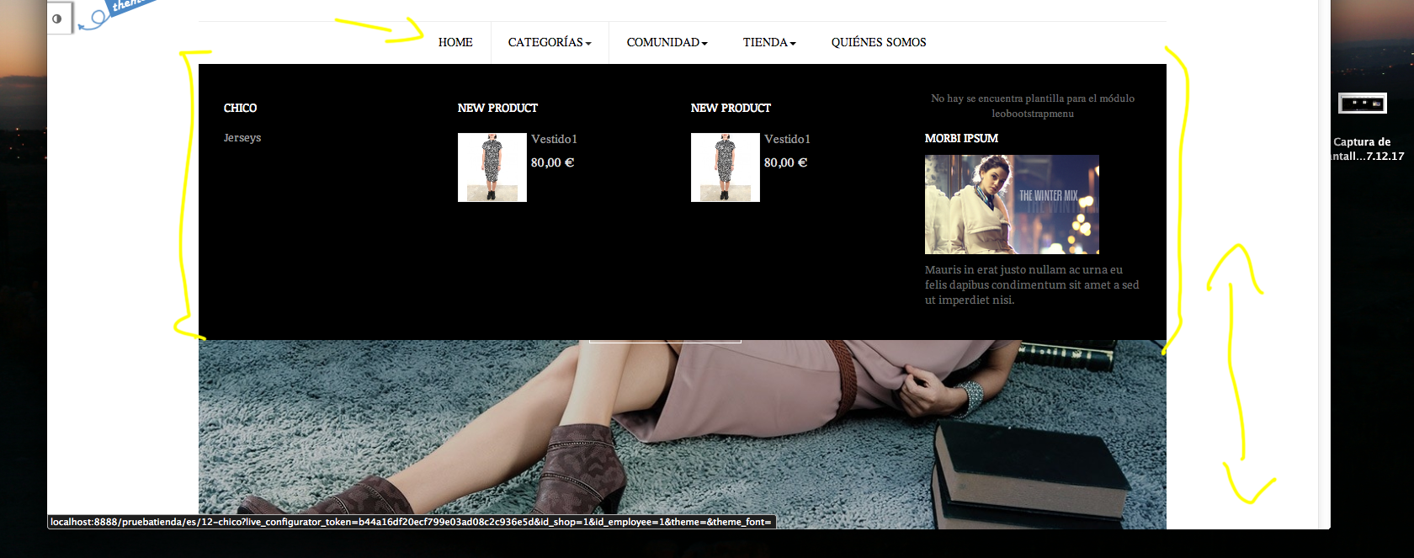1414x558 pixels.
Task: Click the MORBI IPSUM heading
Action: point(961,138)
